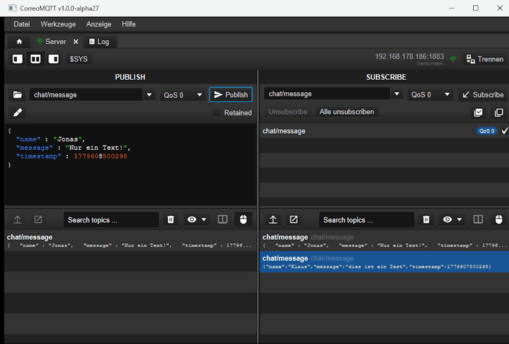Select received message from Jonas in subscribe list
The image size is (509, 344).
(384, 241)
